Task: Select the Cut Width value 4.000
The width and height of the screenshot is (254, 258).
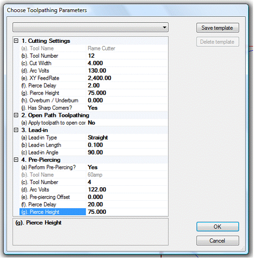Action: [127, 63]
